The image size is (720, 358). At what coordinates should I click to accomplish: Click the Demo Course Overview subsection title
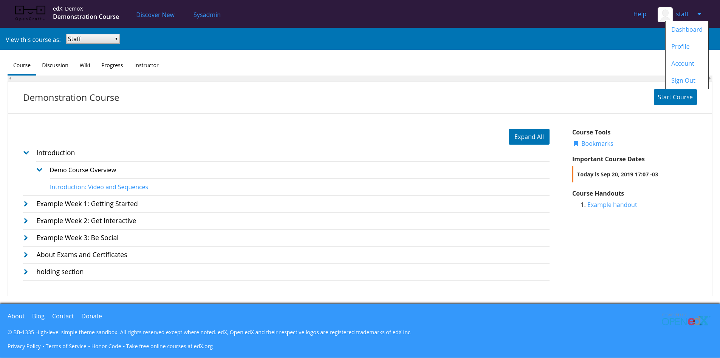pyautogui.click(x=83, y=170)
